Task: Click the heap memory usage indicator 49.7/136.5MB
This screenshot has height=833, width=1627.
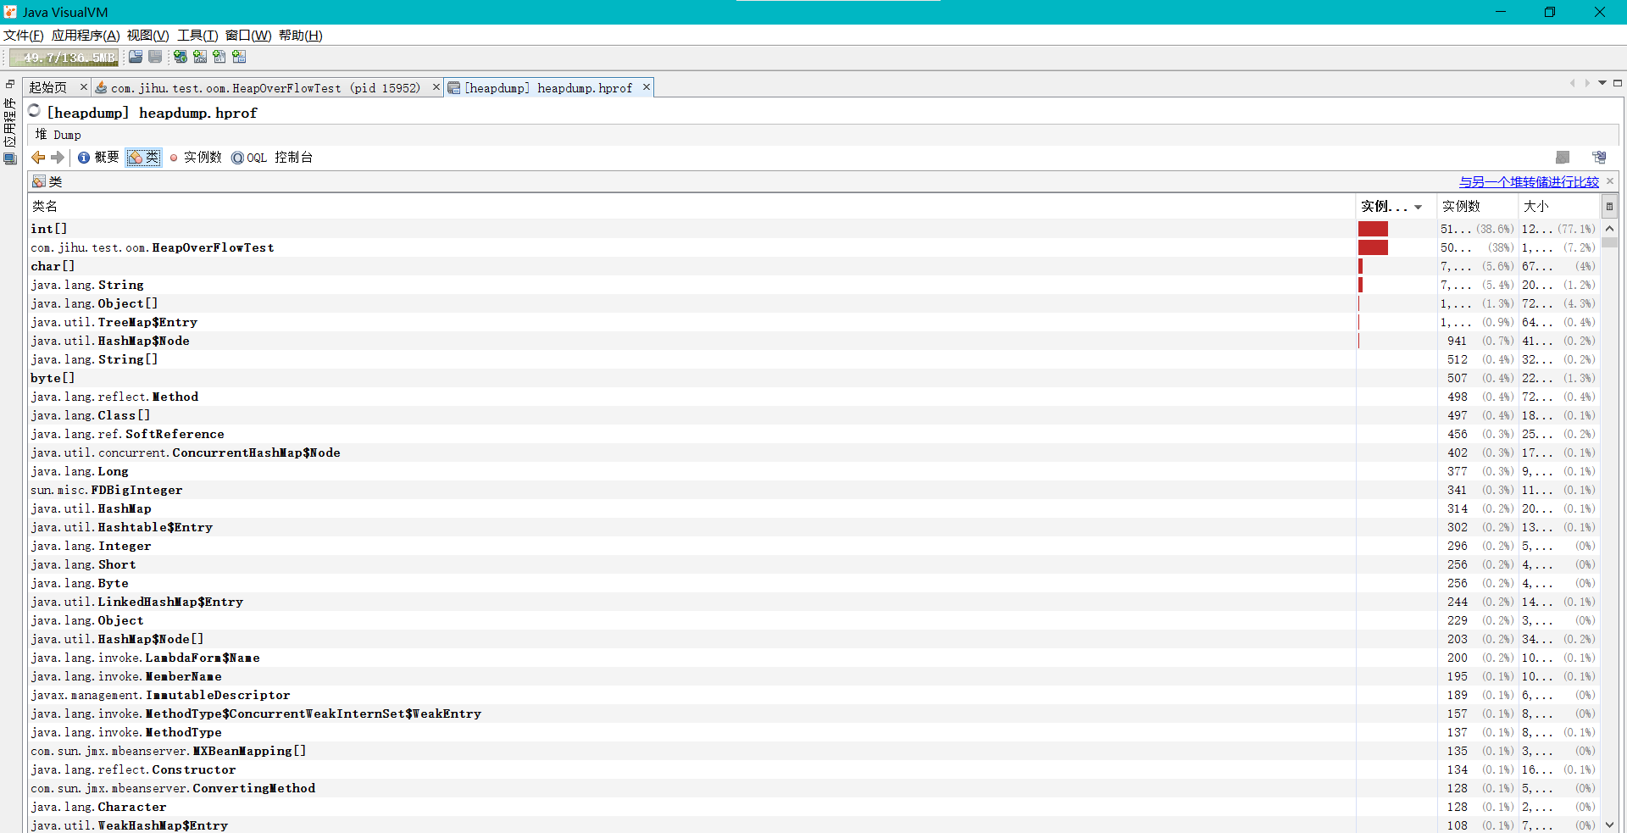Action: coord(64,58)
